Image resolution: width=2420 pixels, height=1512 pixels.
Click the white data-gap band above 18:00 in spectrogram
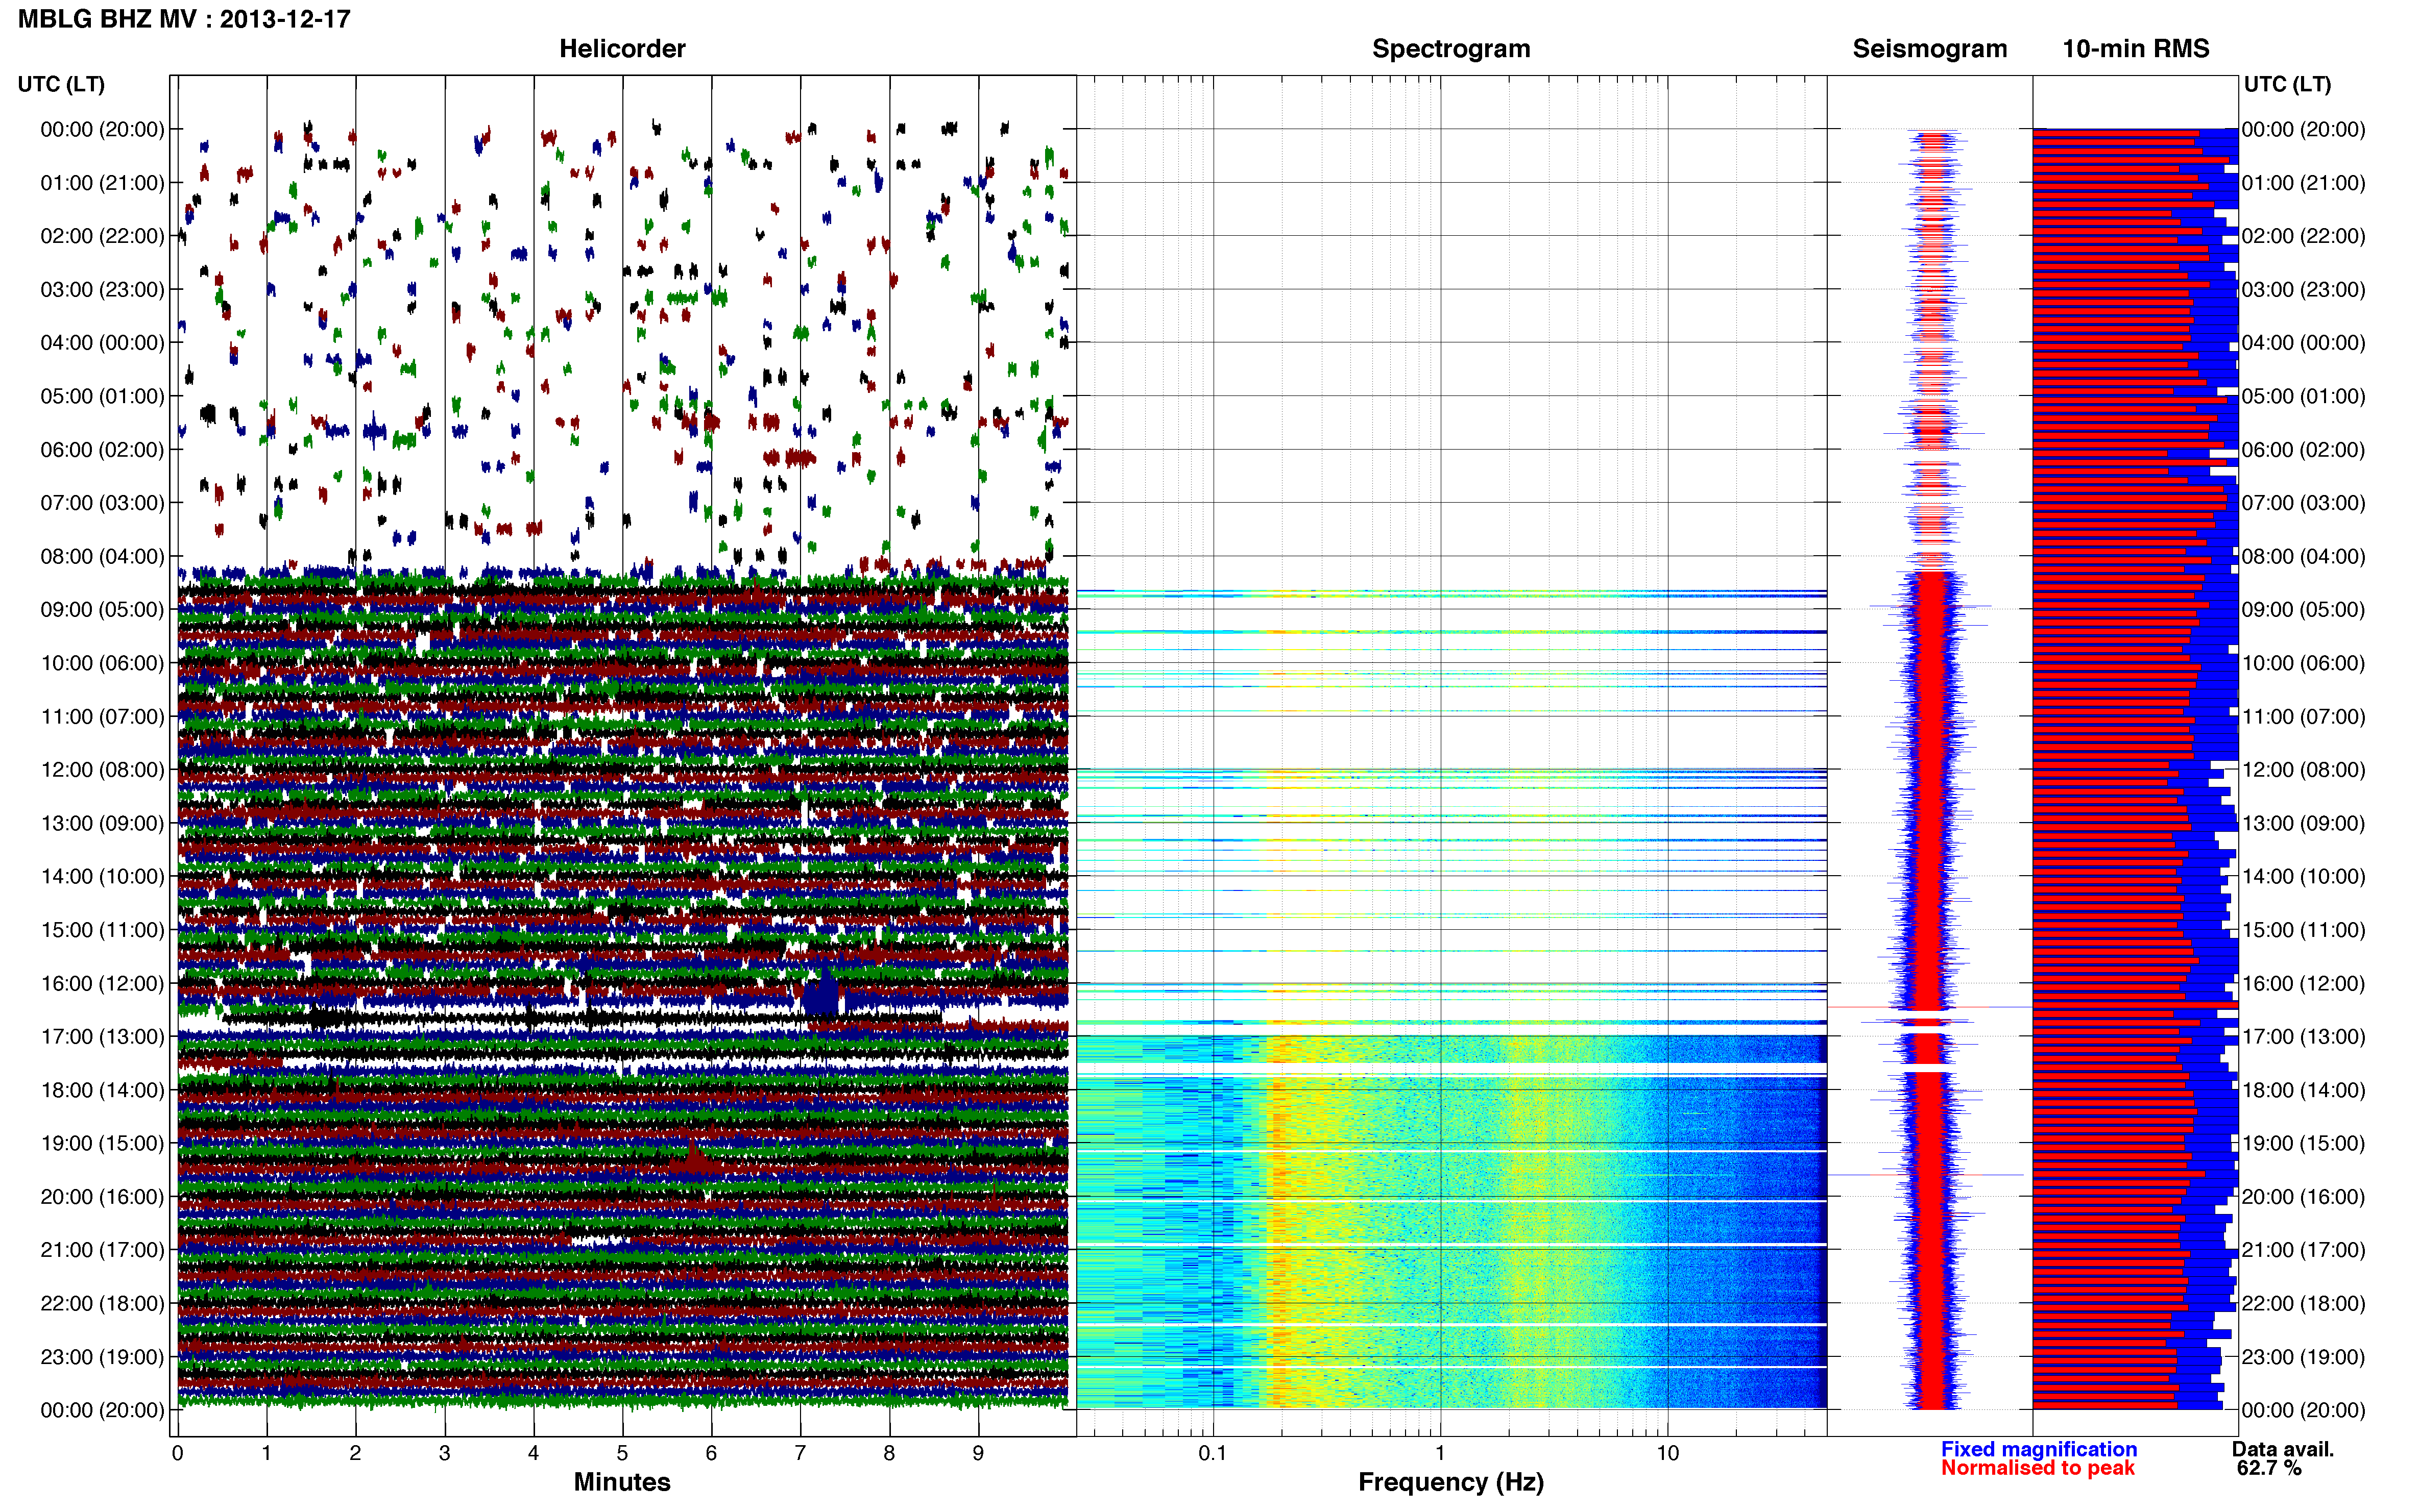pyautogui.click(x=1451, y=1069)
